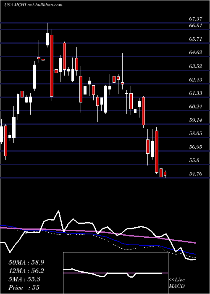Viewport: 210px width, 294px height.
Task: Select the 64.62 price level label
Action: pyautogui.click(x=196, y=52)
